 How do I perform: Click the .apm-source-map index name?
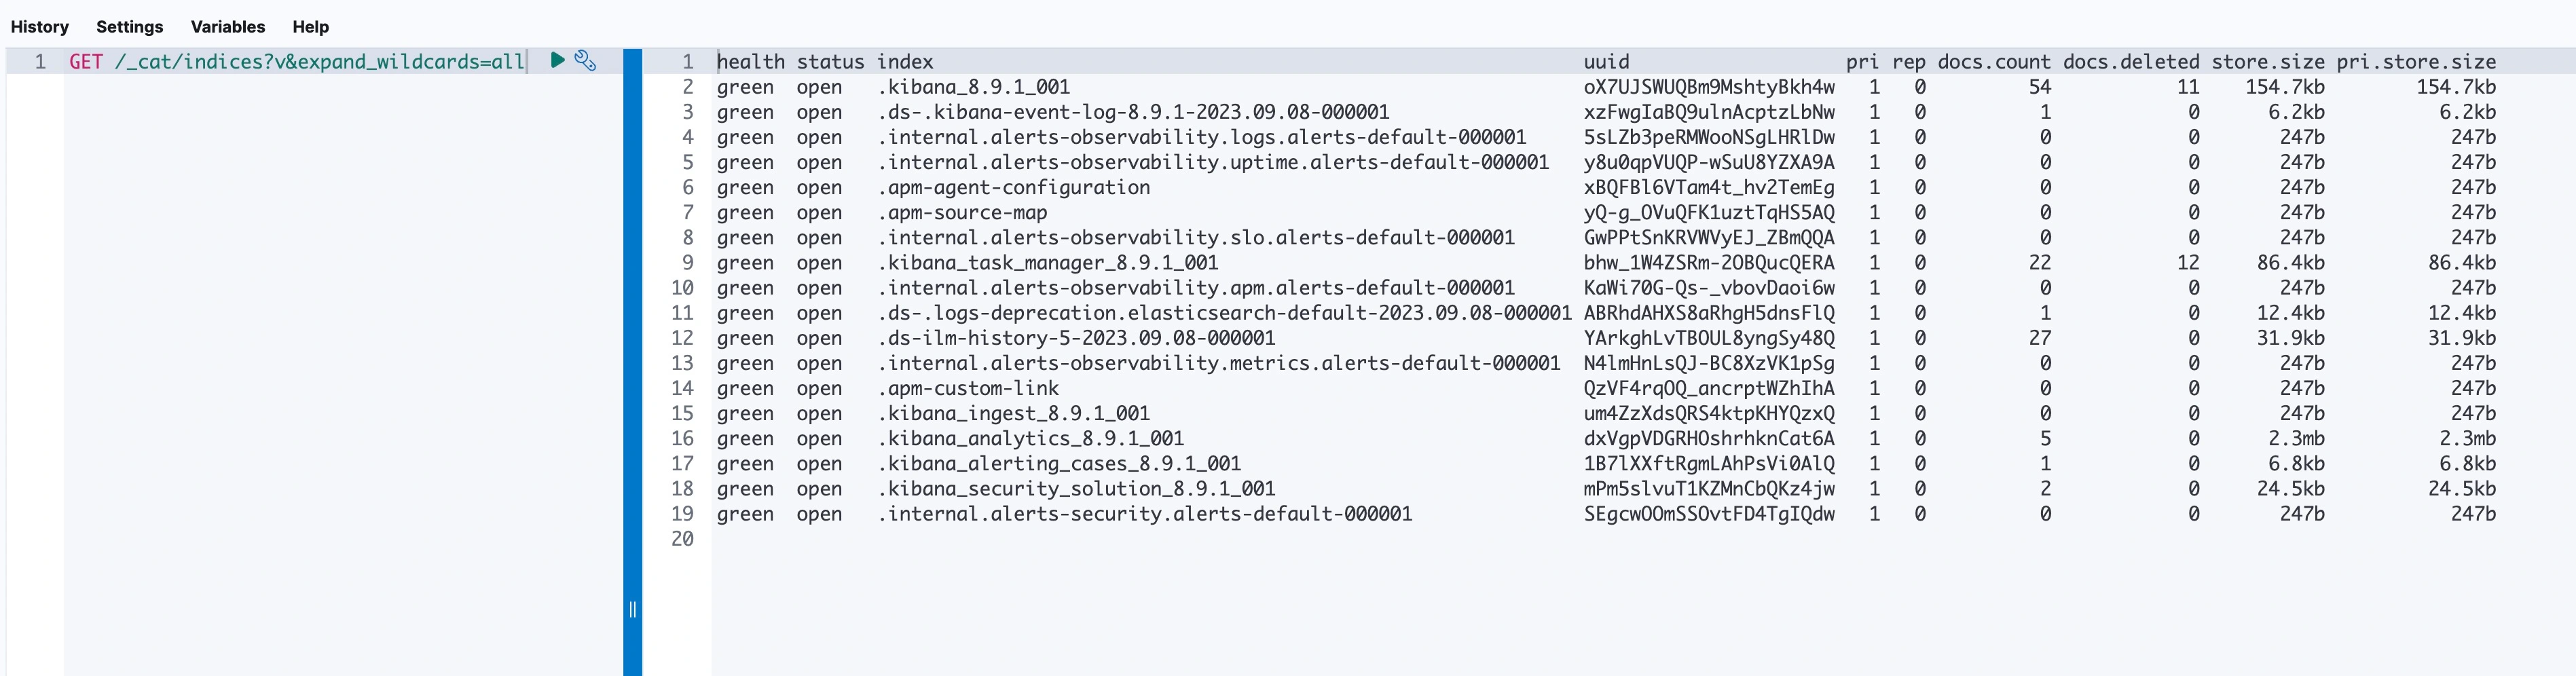click(962, 213)
